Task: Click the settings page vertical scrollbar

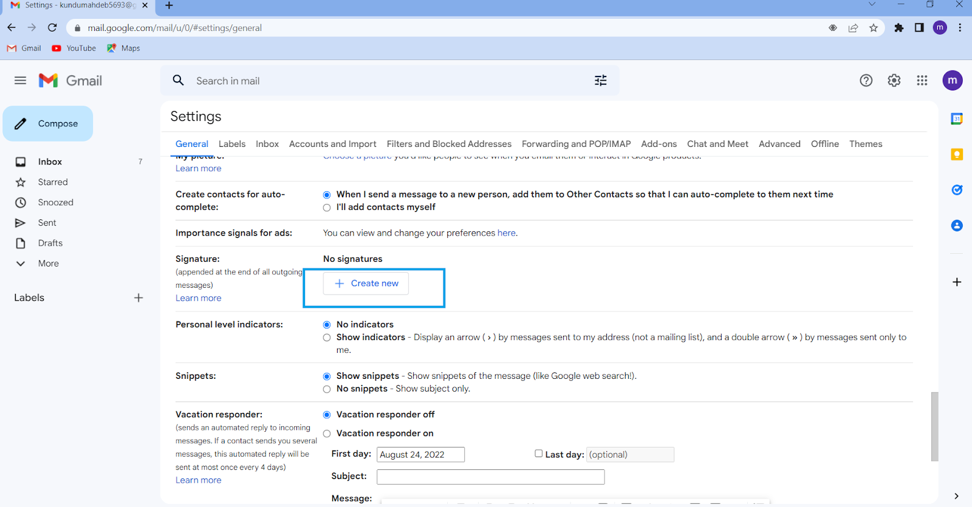Action: (x=934, y=426)
